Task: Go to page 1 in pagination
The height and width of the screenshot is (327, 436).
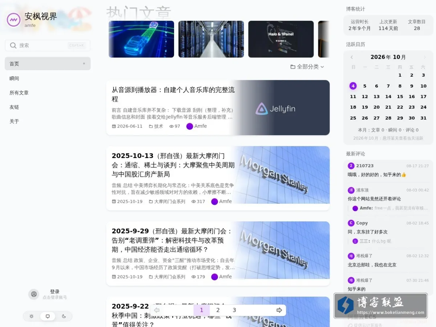Action: click(x=202, y=310)
